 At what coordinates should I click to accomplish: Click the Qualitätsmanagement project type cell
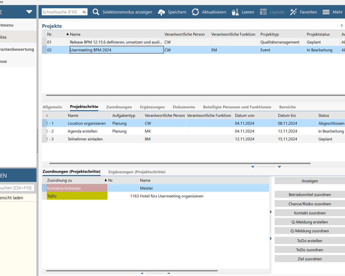pyautogui.click(x=283, y=42)
